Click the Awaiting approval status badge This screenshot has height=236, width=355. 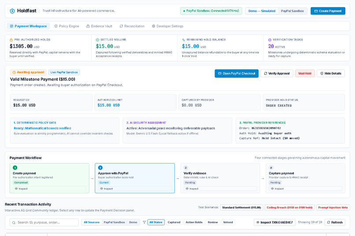pyautogui.click(x=28, y=72)
